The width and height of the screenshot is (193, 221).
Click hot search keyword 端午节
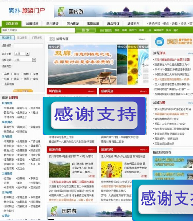click(133, 30)
